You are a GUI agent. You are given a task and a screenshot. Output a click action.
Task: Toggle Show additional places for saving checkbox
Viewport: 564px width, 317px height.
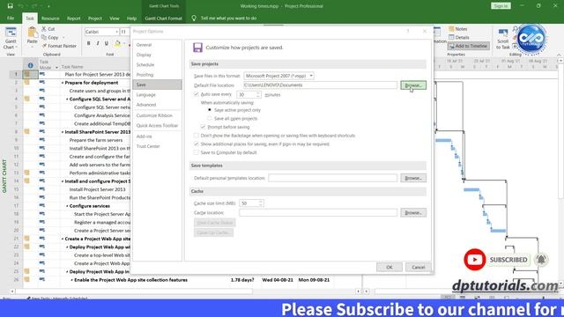196,144
